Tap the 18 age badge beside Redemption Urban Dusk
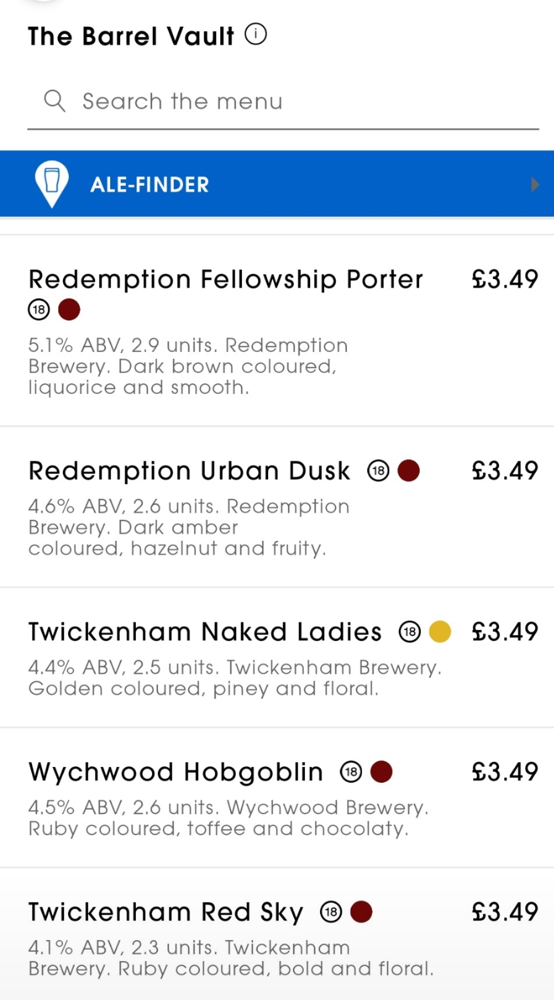Viewport: 554px width, 1000px height. point(378,471)
